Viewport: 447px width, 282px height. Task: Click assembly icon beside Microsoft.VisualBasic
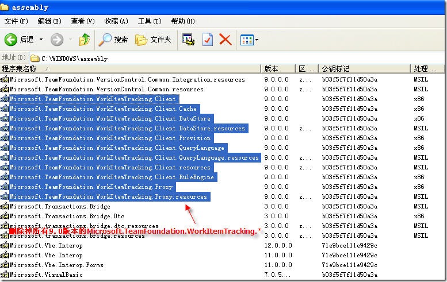click(x=5, y=275)
